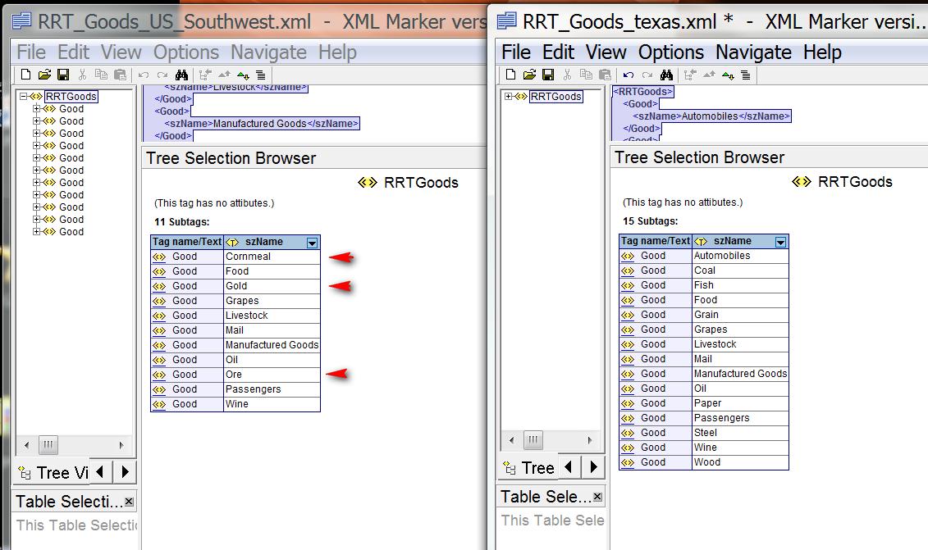
Task: Click Redo arrow in texas window toolbar
Action: tap(647, 75)
